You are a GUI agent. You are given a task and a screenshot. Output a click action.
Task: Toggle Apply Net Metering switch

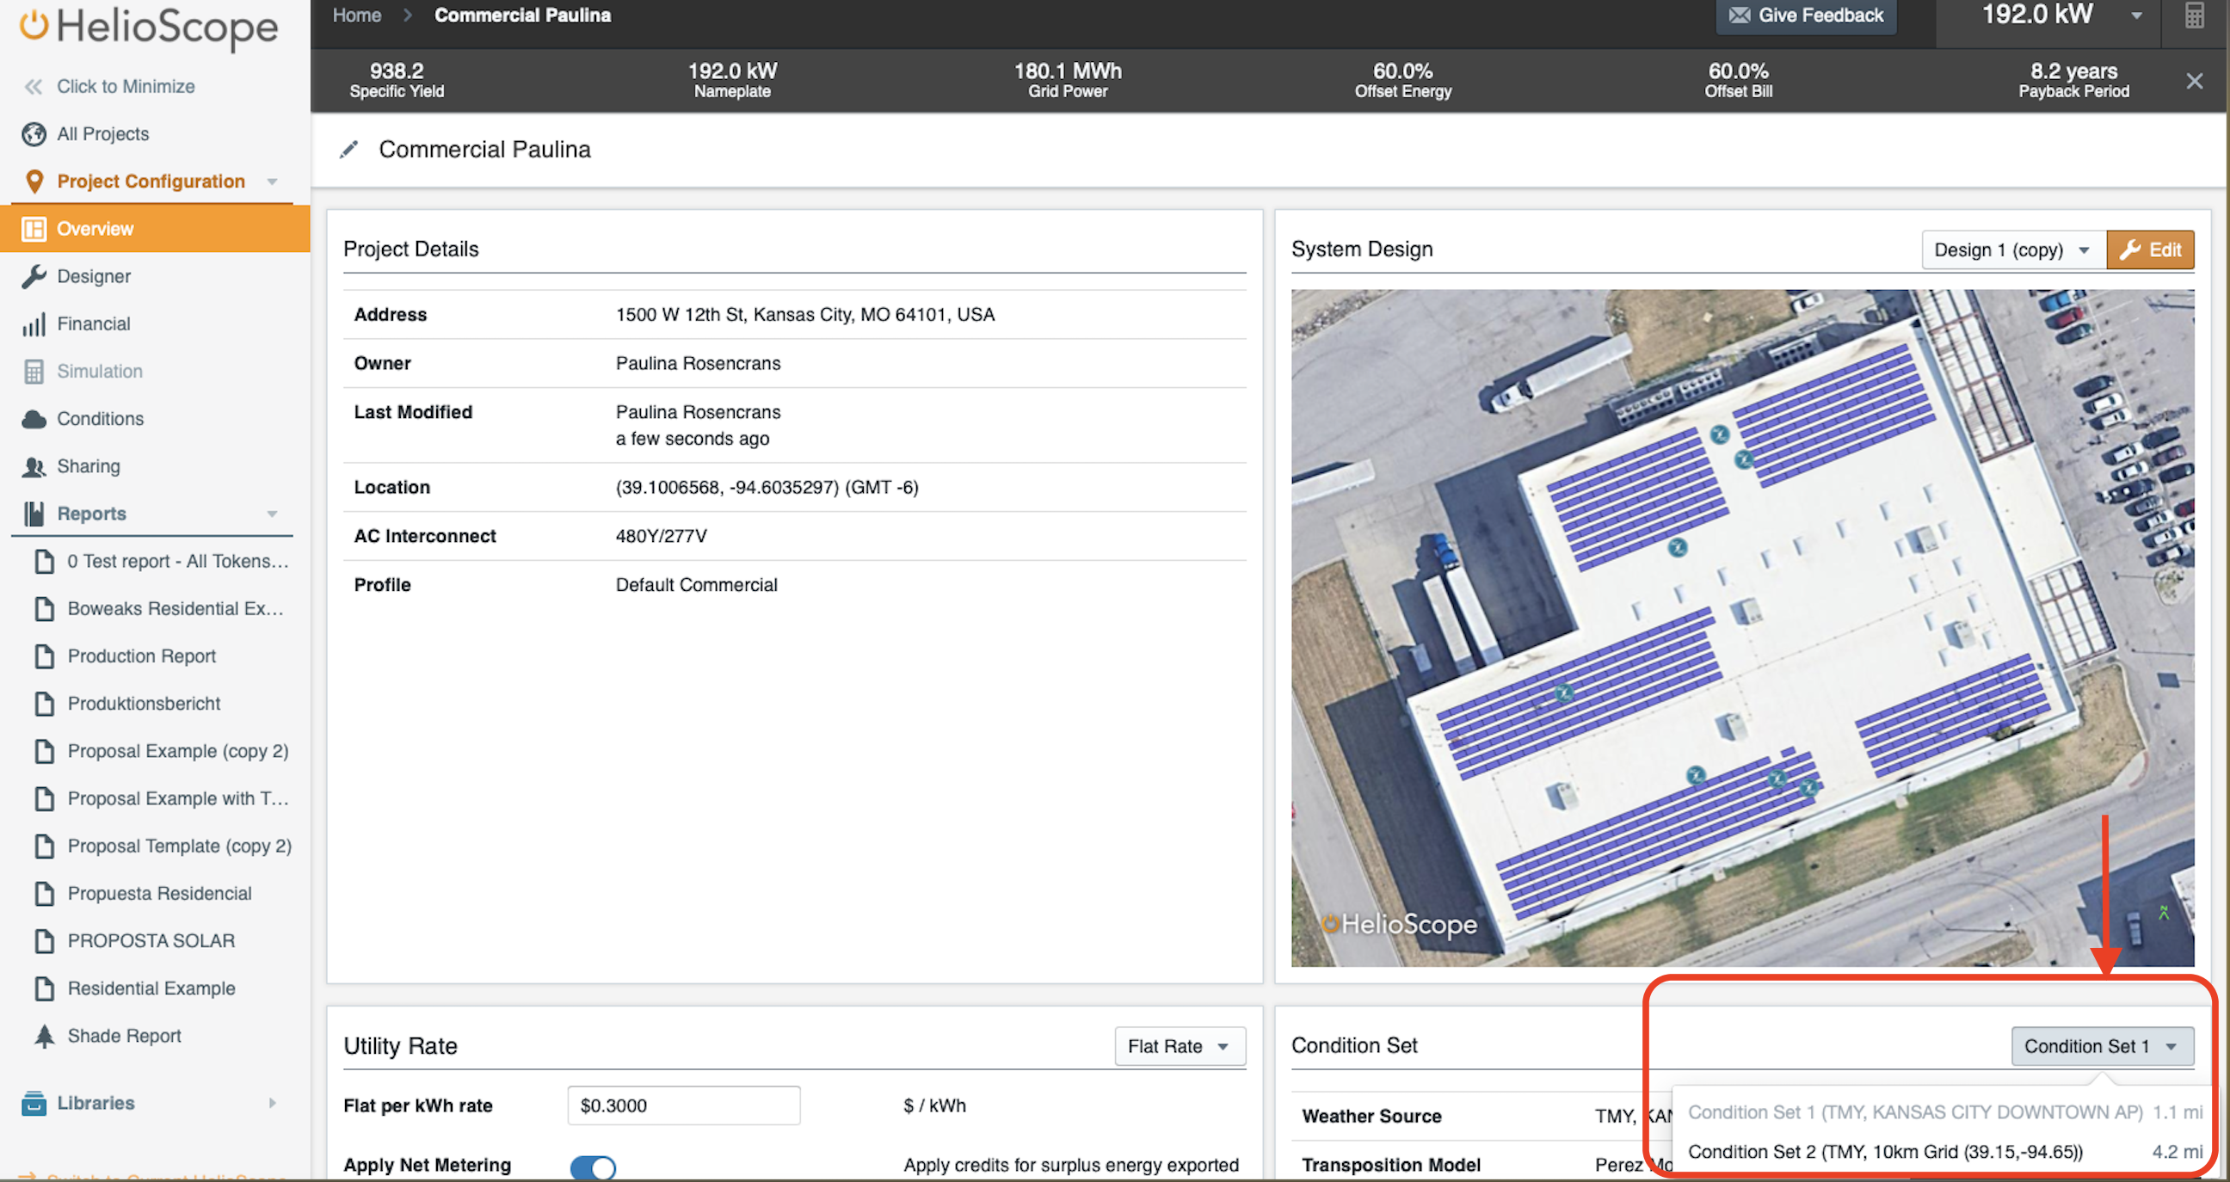tap(593, 1167)
